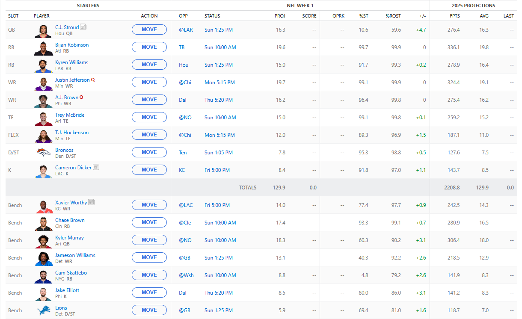
Task: Open Lions D/ST name link
Action: click(x=61, y=308)
